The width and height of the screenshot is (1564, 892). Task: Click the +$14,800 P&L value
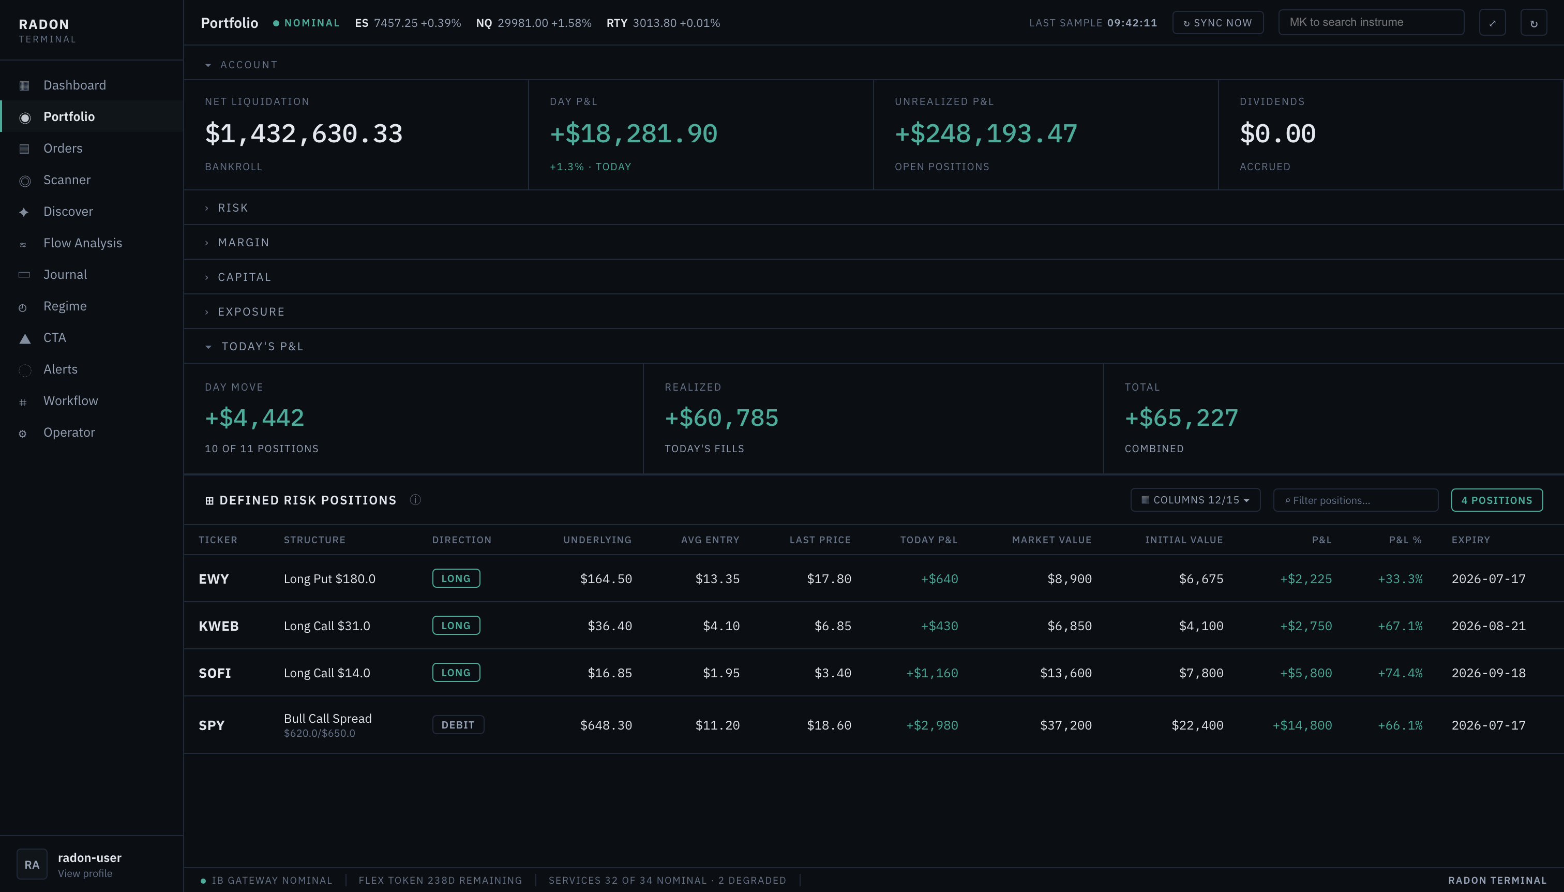coord(1302,725)
